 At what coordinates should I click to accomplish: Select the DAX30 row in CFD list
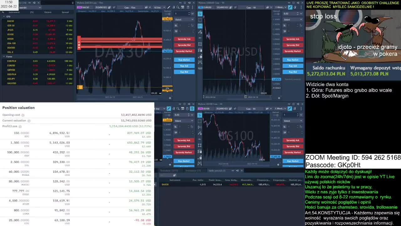(x=38, y=21)
